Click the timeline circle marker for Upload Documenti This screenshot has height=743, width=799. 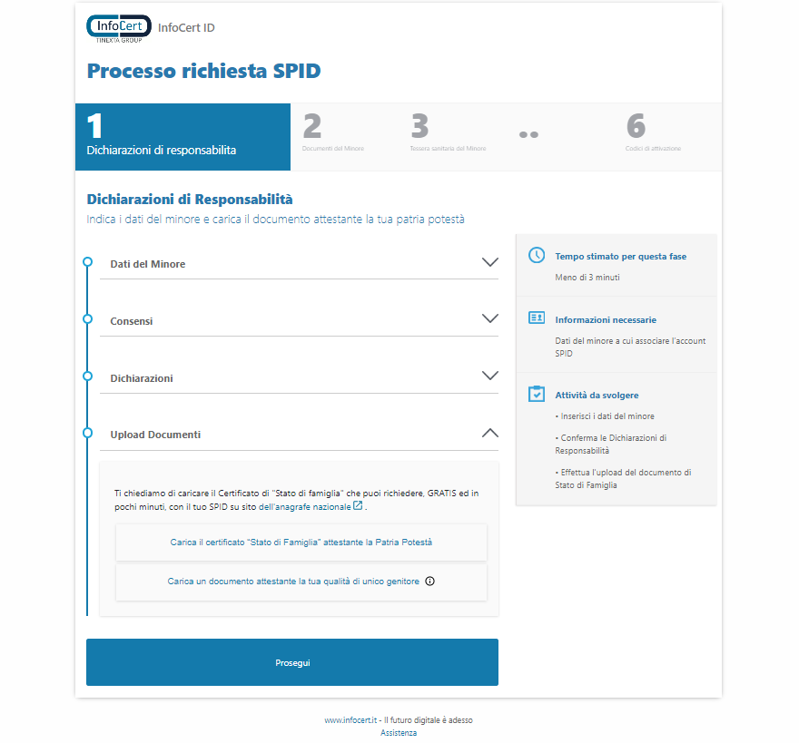(x=87, y=433)
